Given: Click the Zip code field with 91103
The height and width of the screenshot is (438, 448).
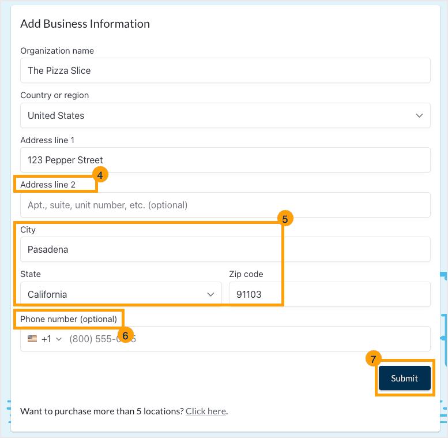Looking at the screenshot, I should (329, 294).
